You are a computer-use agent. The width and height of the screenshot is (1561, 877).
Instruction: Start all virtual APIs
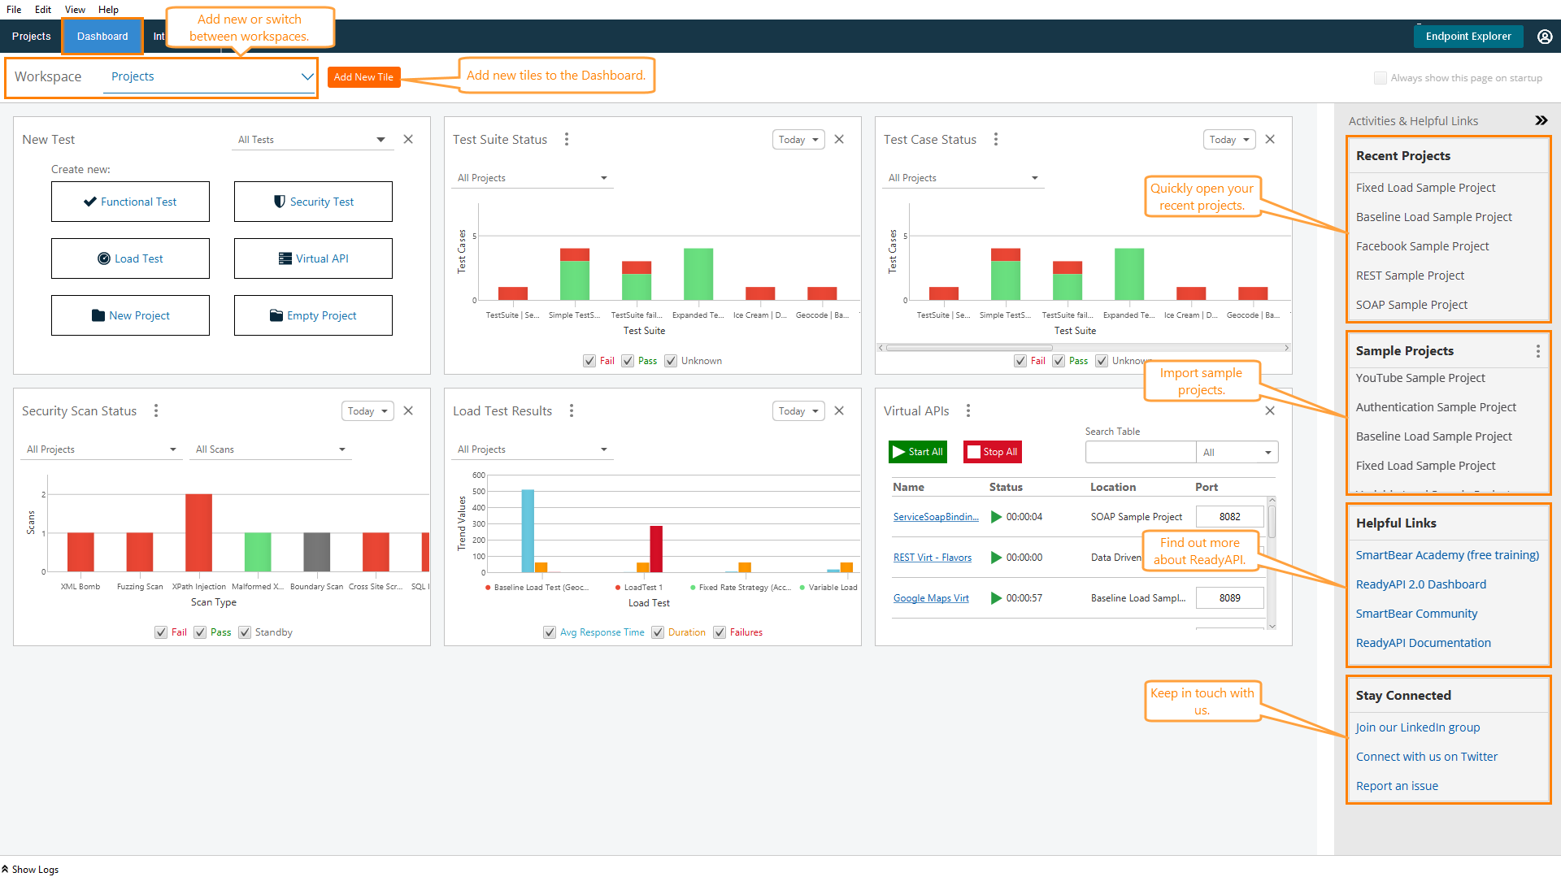click(x=917, y=451)
